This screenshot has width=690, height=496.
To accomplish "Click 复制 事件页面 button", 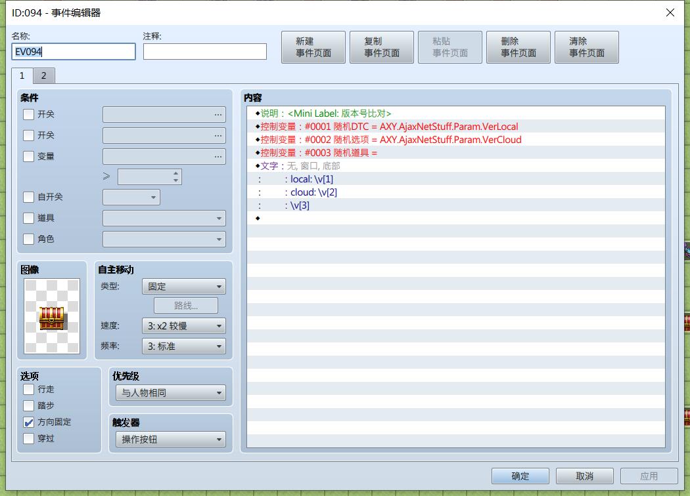I will tap(382, 47).
